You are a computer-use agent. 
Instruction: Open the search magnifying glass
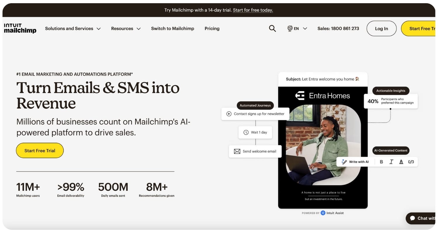point(272,28)
